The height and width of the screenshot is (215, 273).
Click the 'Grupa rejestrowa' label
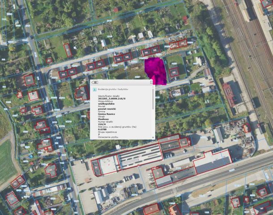pos(107,132)
